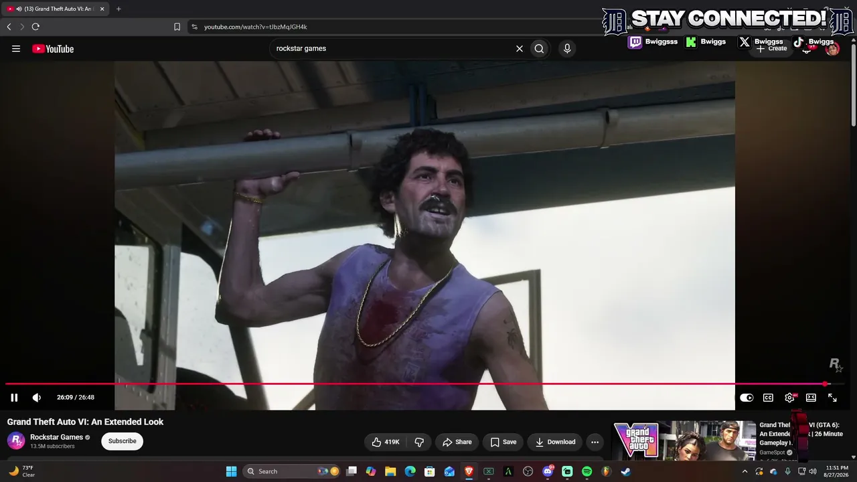Click the 26:09 / 26:48 time display
This screenshot has width=857, height=482.
click(x=76, y=398)
